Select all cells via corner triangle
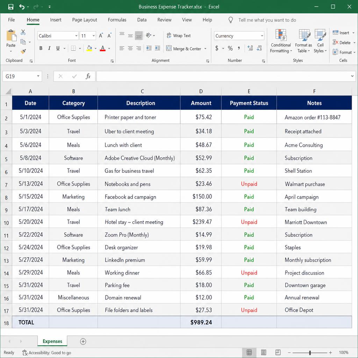 click(x=8, y=91)
